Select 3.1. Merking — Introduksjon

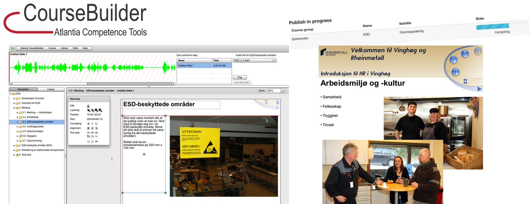click(x=37, y=112)
